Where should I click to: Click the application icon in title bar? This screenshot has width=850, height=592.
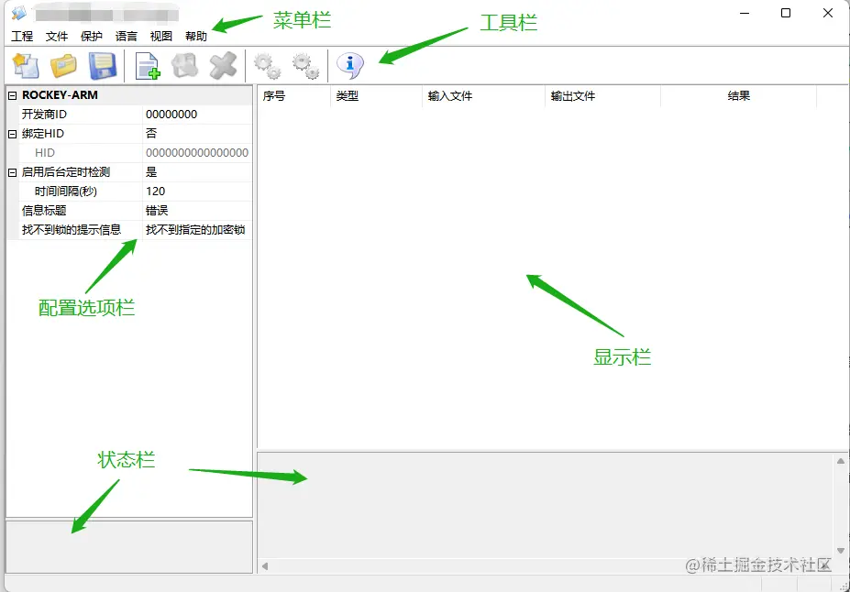(19, 13)
